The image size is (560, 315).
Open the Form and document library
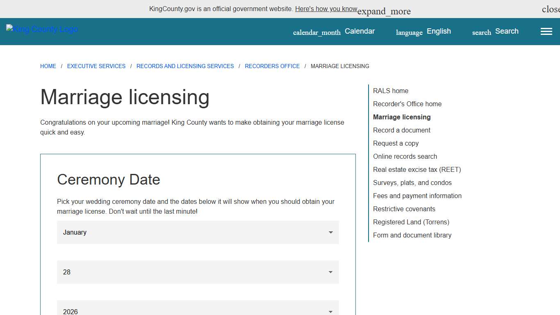click(x=412, y=235)
